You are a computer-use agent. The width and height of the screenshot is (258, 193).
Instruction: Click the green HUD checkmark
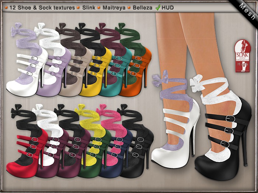158,8
